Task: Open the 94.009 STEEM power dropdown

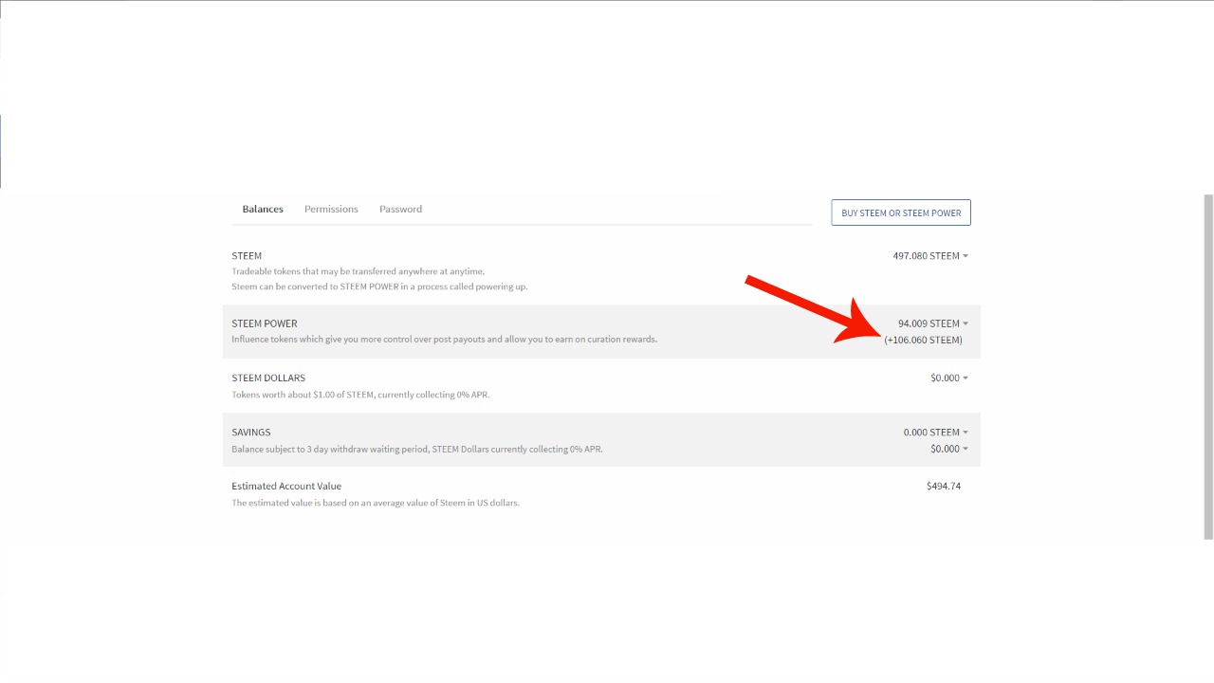Action: (933, 323)
